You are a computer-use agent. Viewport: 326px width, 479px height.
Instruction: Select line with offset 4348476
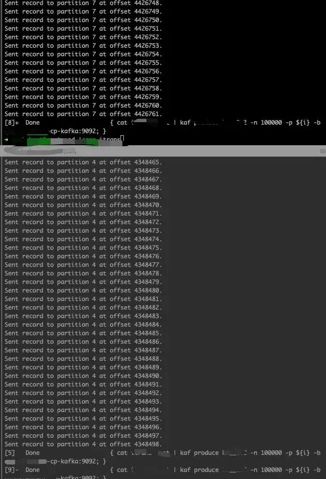click(83, 257)
